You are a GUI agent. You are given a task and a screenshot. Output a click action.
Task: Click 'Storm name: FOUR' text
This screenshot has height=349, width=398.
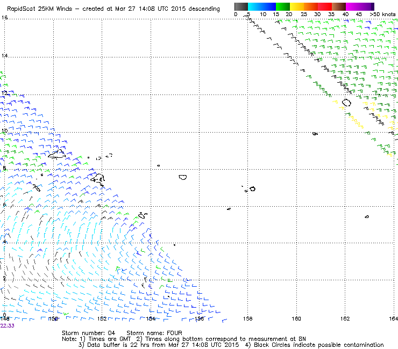click(154, 333)
